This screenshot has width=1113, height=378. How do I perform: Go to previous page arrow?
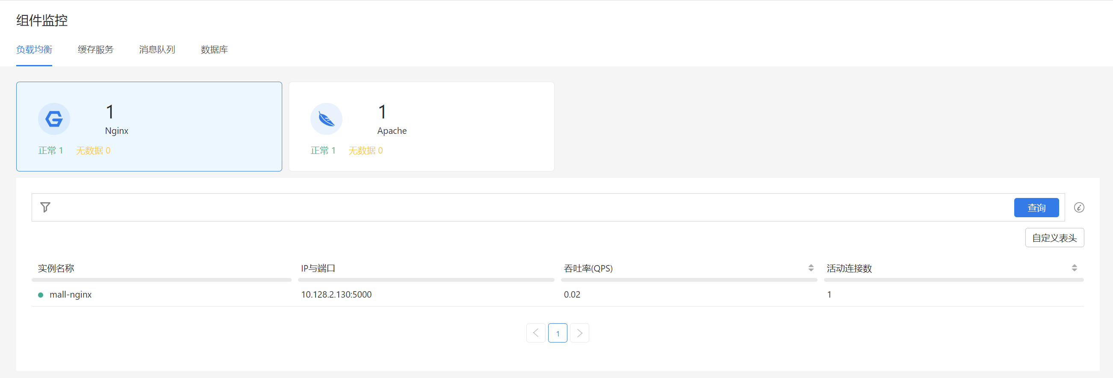(x=536, y=333)
